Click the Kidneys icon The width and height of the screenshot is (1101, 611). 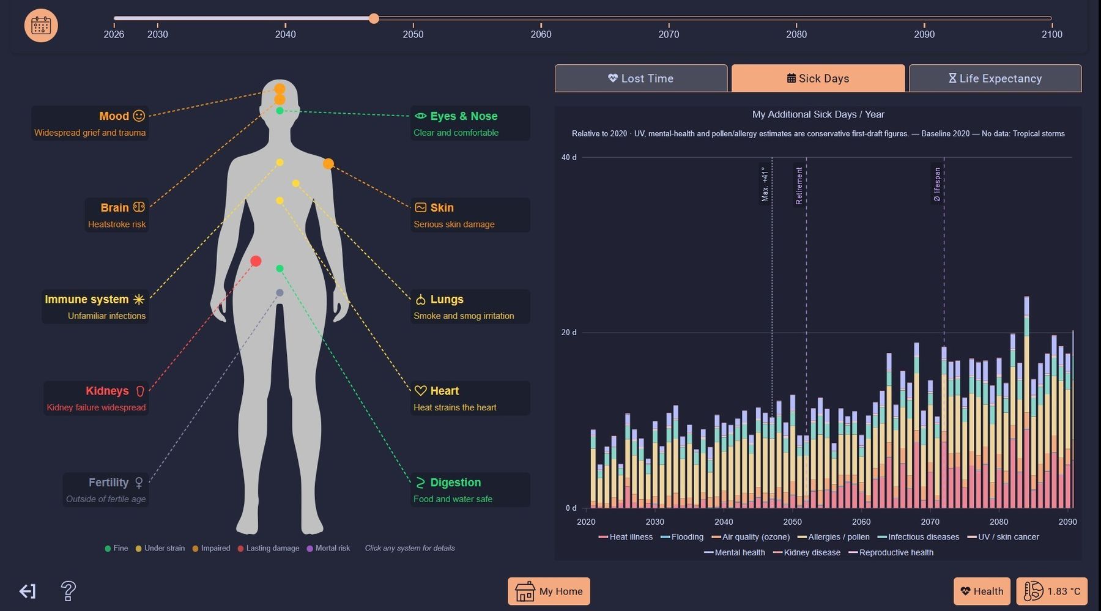pyautogui.click(x=139, y=391)
